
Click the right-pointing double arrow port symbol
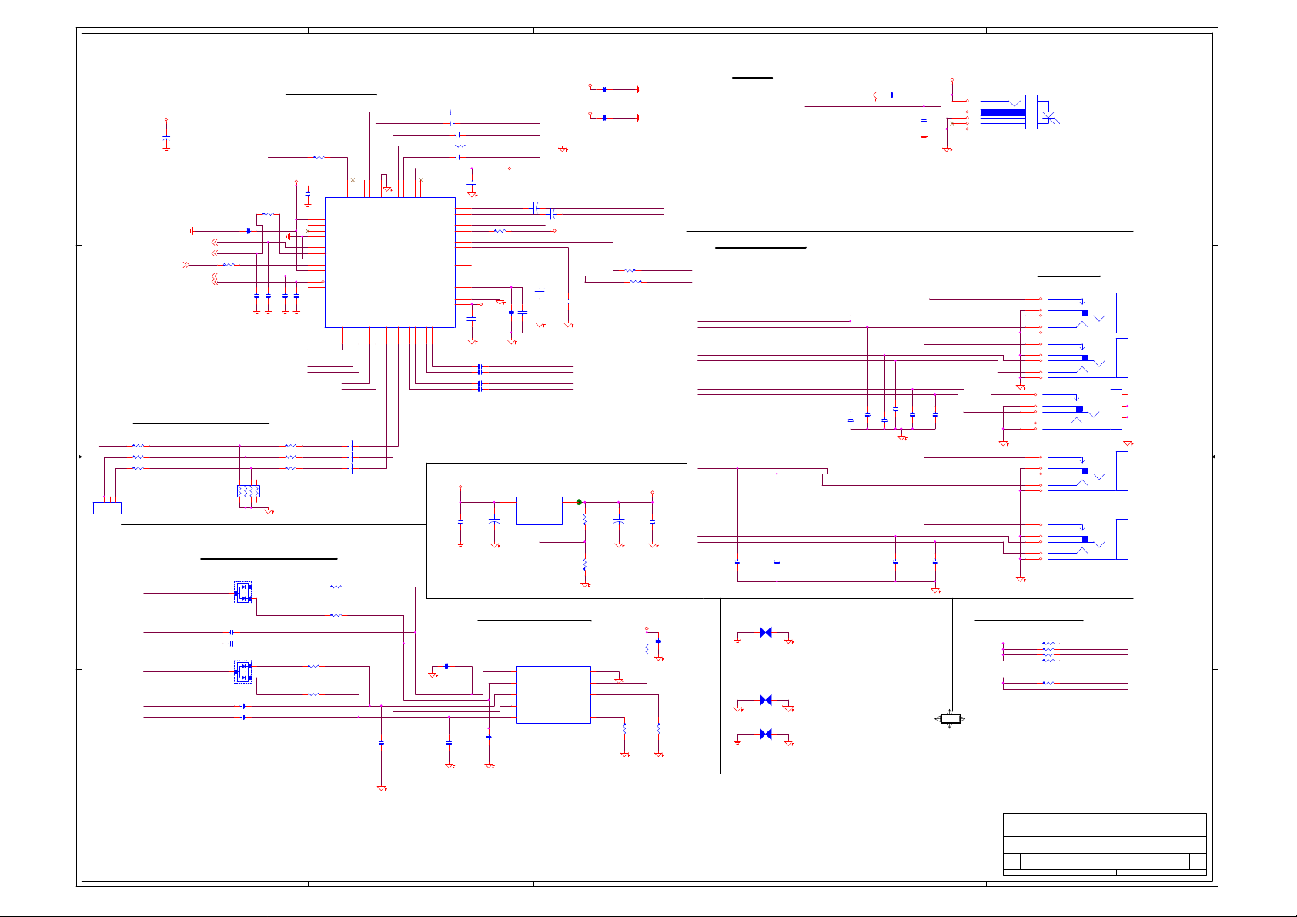pos(186,265)
